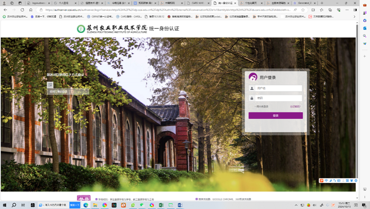This screenshot has width=370, height=209.
Task: Open new browser tab with plus button
Action: (x=322, y=3)
